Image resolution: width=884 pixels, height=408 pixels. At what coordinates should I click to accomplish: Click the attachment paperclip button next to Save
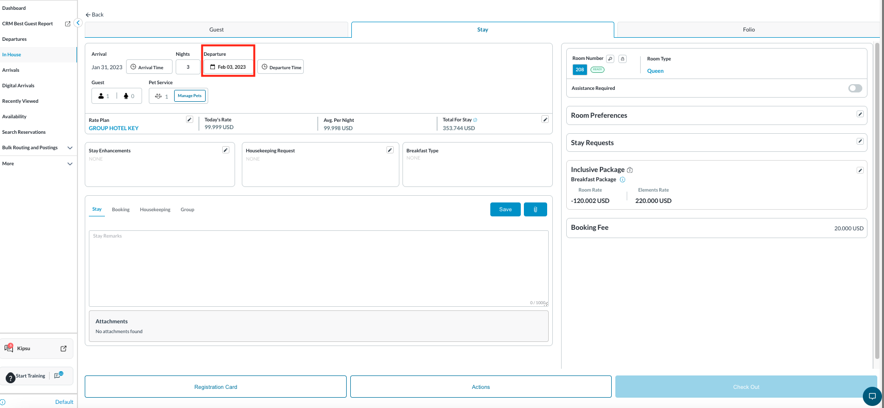[535, 209]
